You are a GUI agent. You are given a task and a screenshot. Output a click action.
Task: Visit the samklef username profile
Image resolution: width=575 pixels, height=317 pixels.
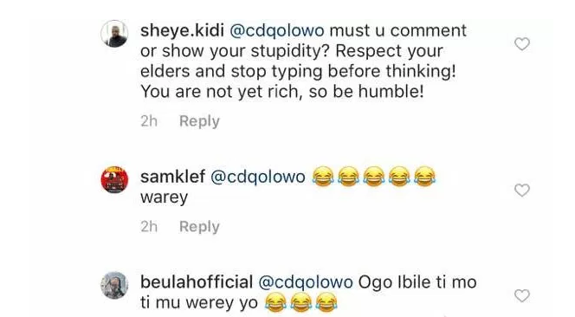click(x=172, y=177)
